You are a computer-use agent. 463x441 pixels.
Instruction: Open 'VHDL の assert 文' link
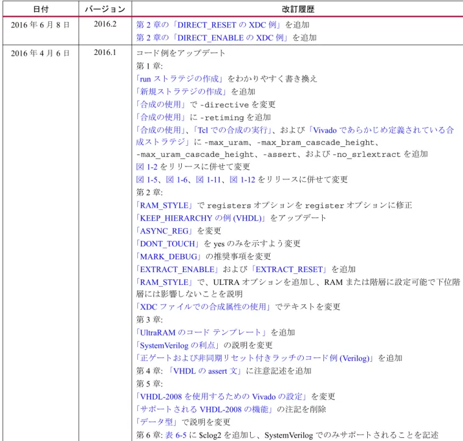click(x=205, y=371)
